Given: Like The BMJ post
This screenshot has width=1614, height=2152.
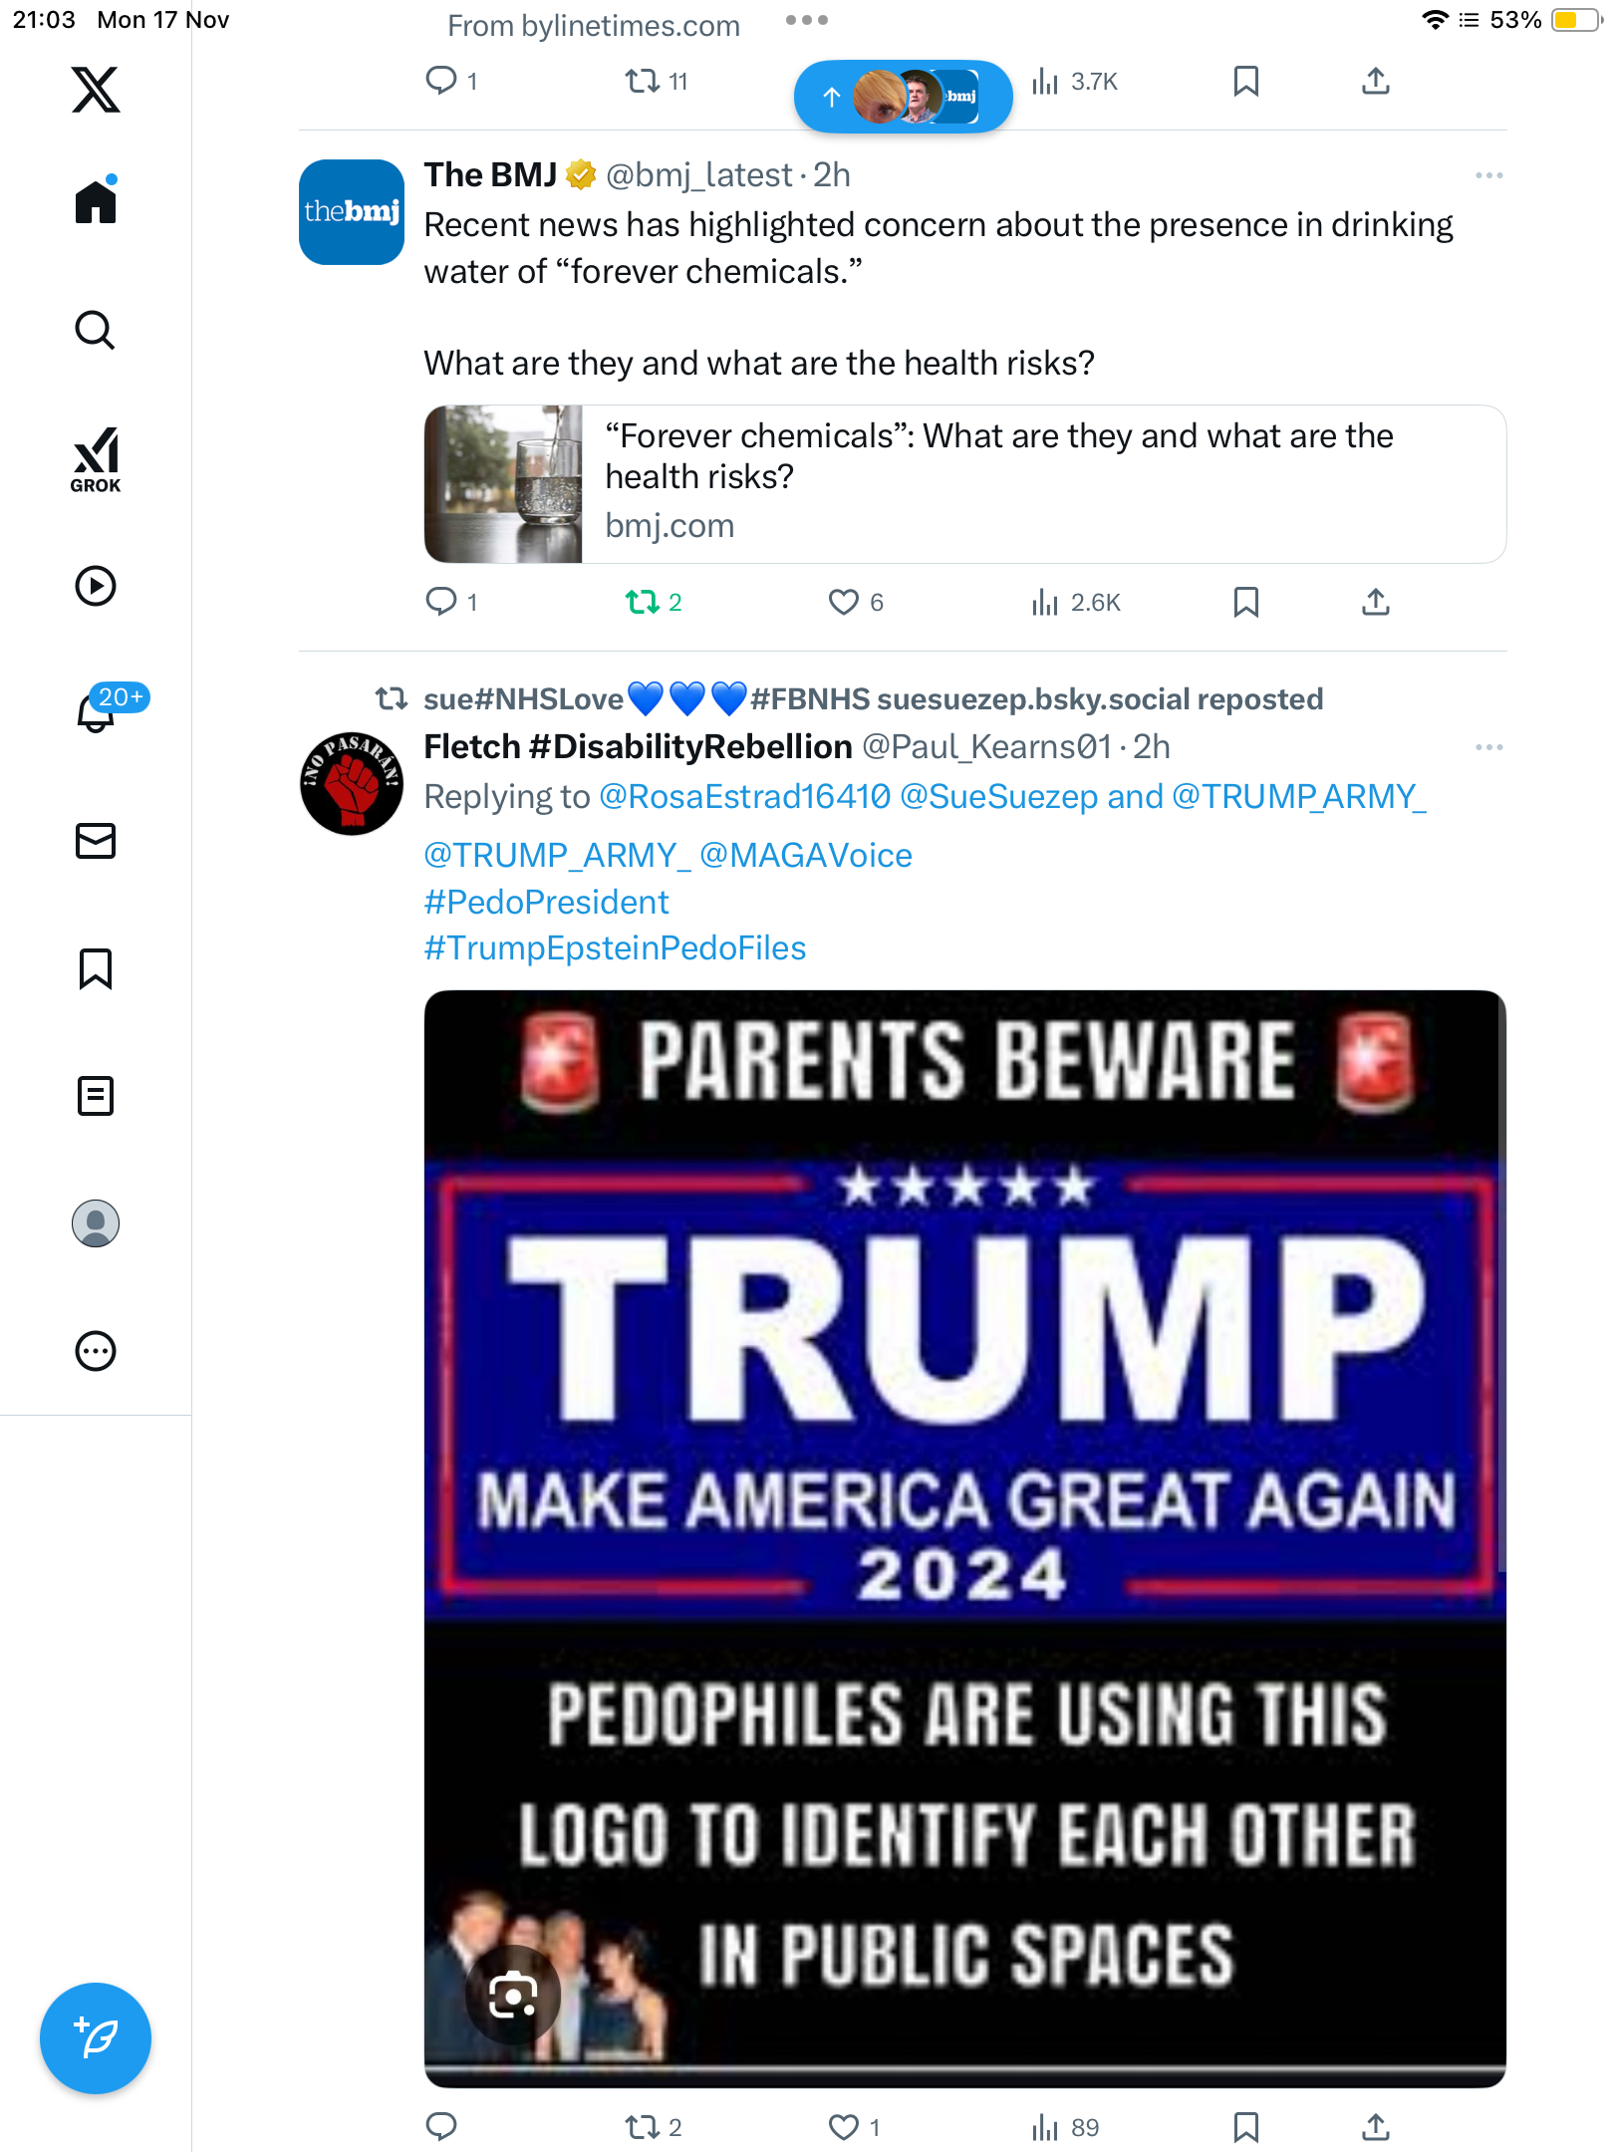Looking at the screenshot, I should tap(844, 602).
